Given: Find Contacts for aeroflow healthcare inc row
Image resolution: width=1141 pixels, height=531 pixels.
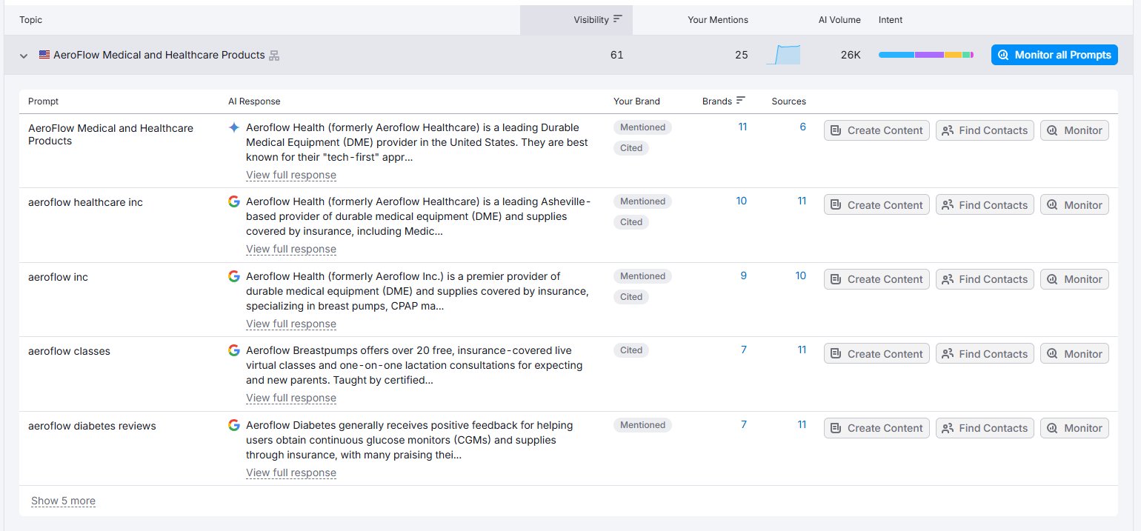Looking at the screenshot, I should click(x=985, y=205).
